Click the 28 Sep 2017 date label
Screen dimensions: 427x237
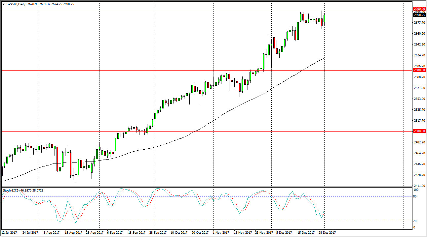[x=158, y=233]
